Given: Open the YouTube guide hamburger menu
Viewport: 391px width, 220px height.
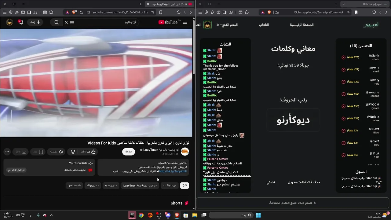Looking at the screenshot, I should (185, 22).
